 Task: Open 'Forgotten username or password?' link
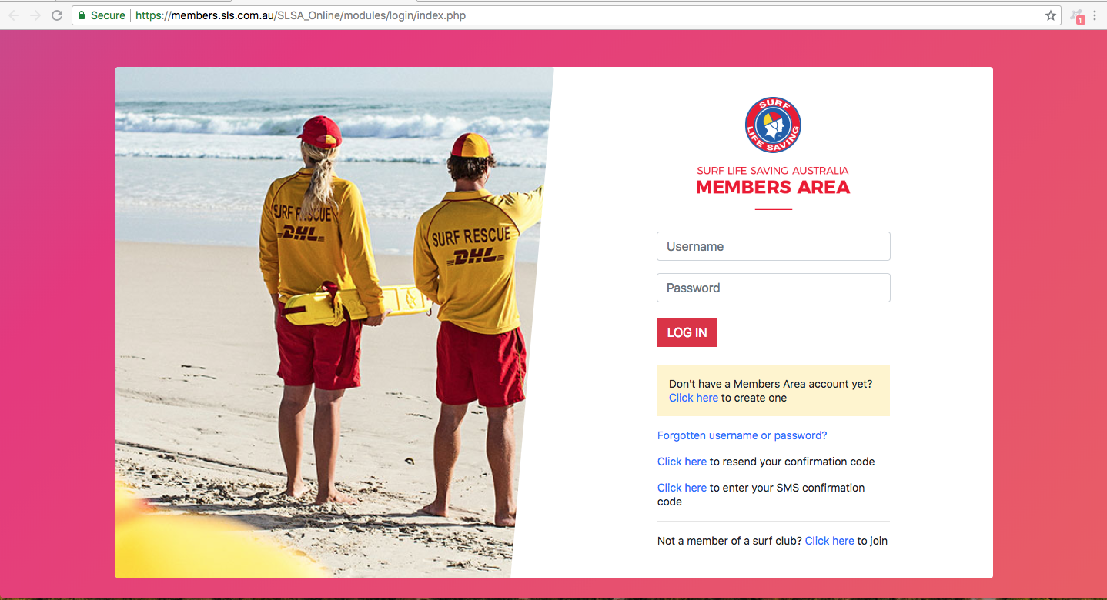742,435
